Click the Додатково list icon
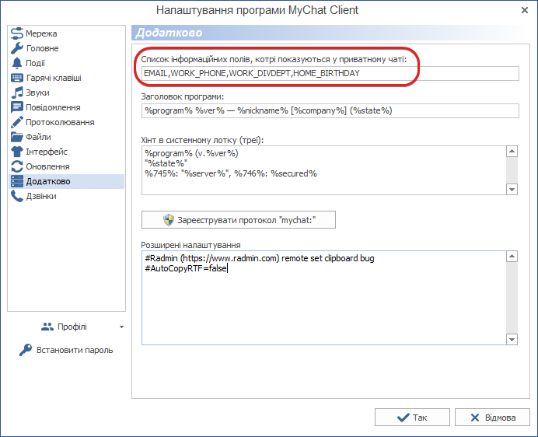Image resolution: width=538 pixels, height=437 pixels. click(17, 181)
